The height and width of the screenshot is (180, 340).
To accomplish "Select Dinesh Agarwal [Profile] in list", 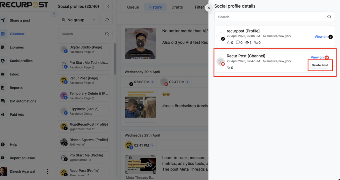I will [83, 142].
